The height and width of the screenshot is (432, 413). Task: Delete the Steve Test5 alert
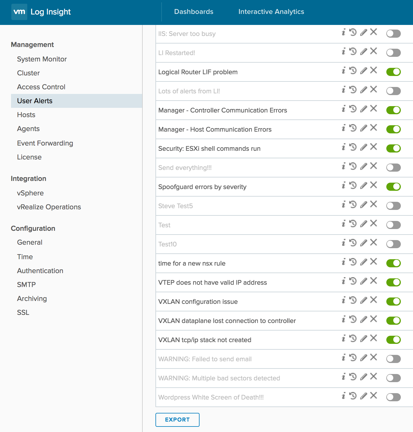tap(374, 204)
